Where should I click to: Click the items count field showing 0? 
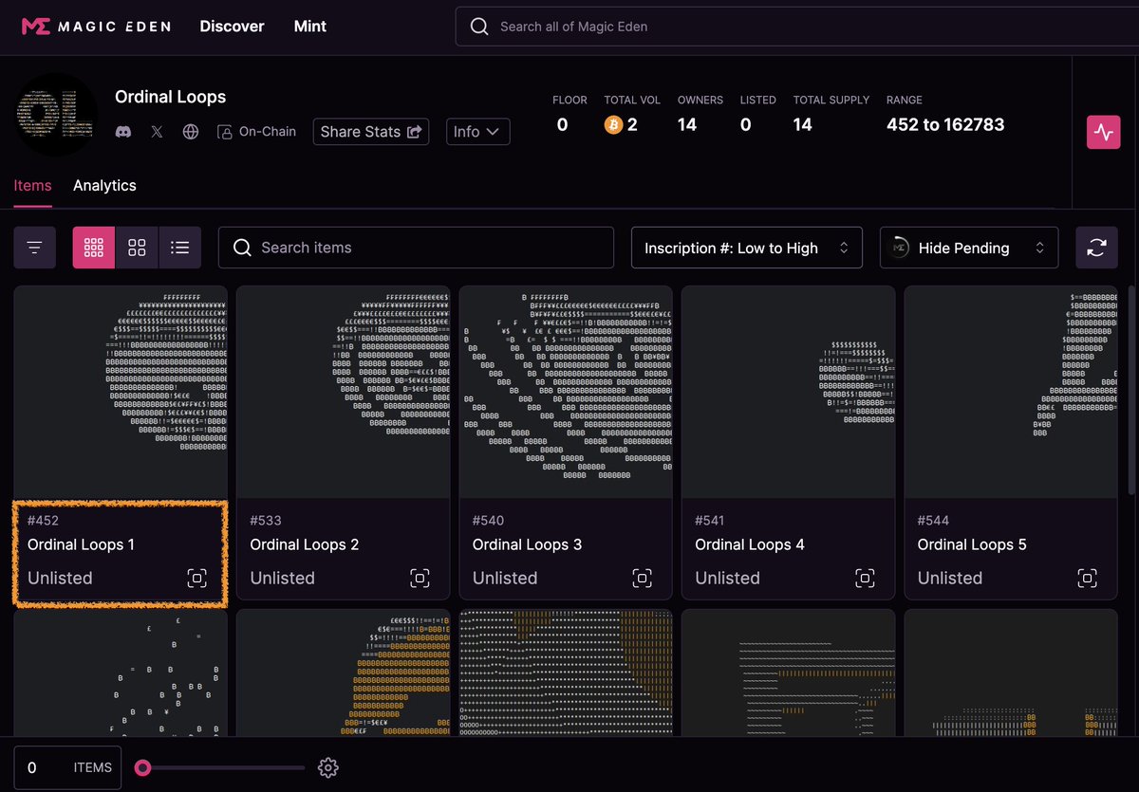(67, 767)
